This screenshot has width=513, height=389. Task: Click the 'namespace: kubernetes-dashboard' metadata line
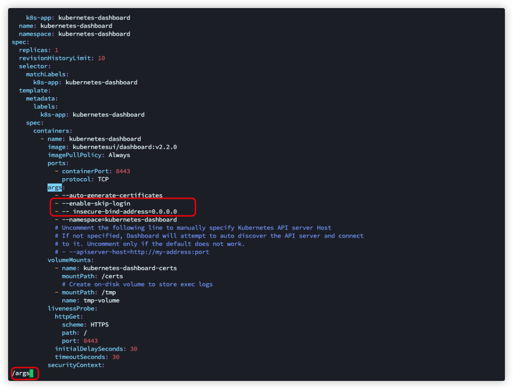pyautogui.click(x=75, y=34)
